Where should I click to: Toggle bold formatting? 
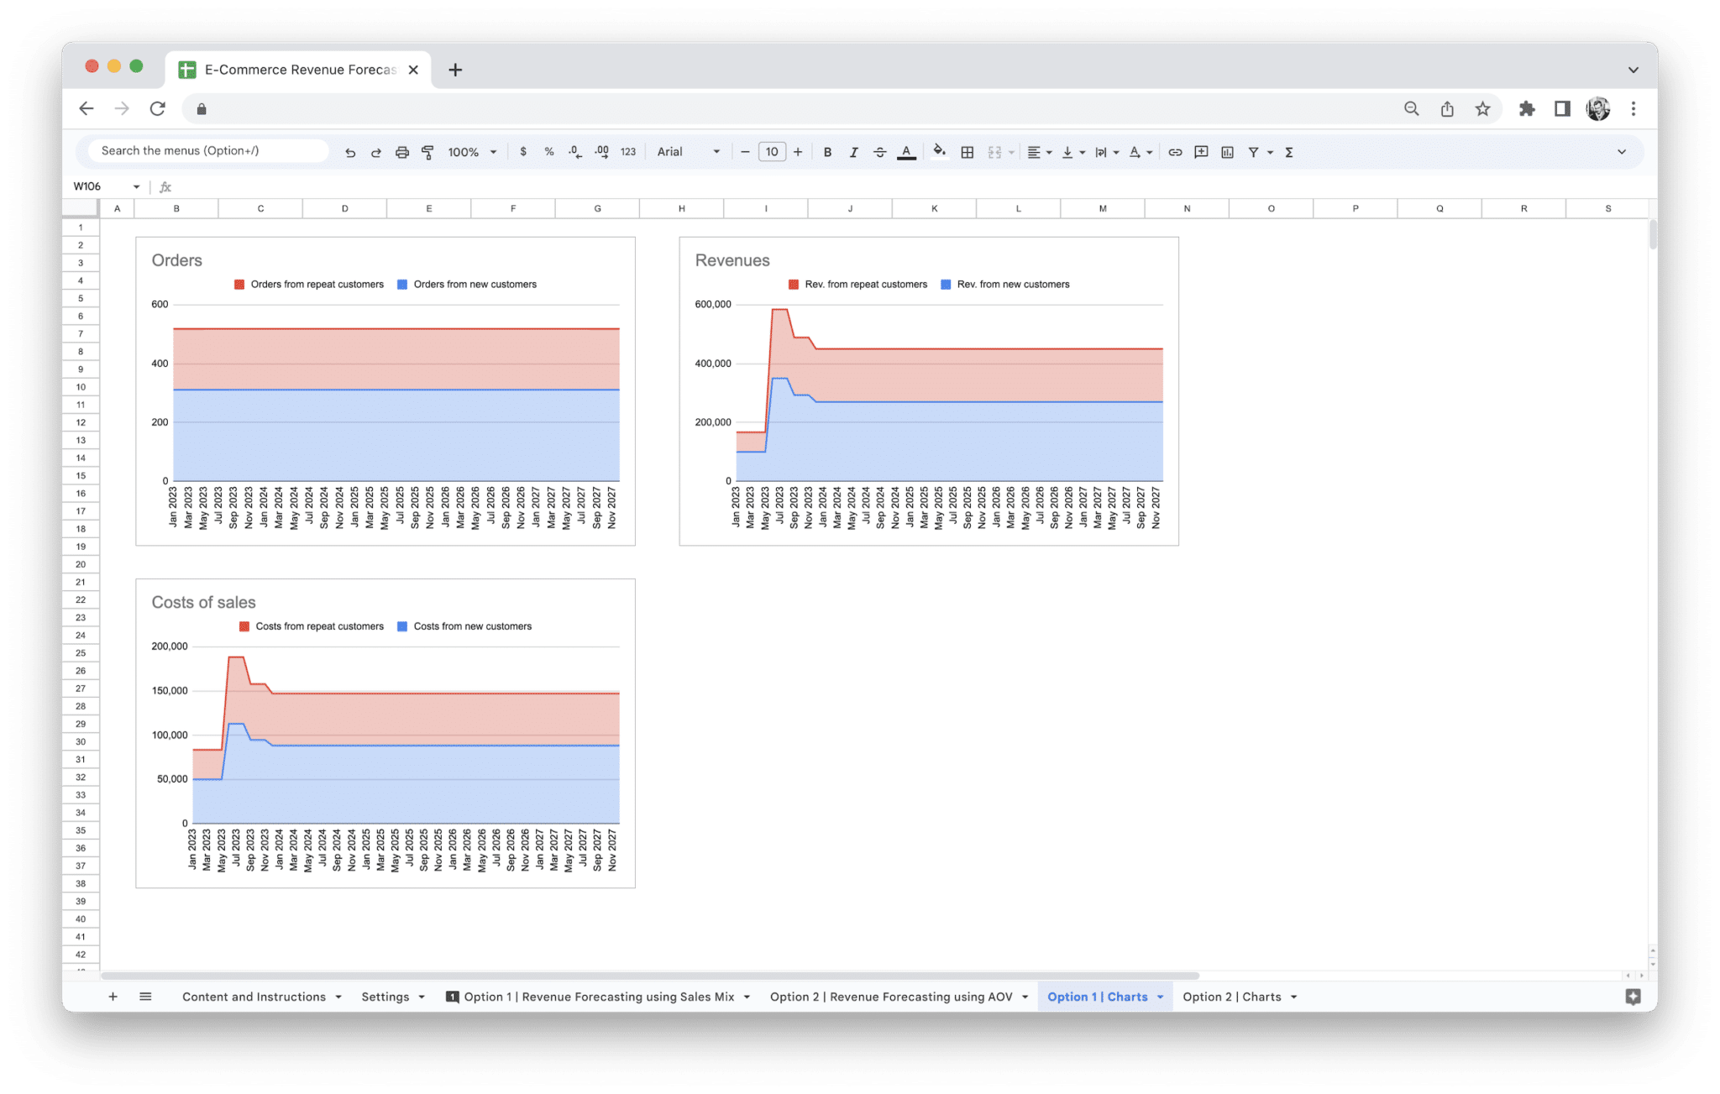click(828, 152)
